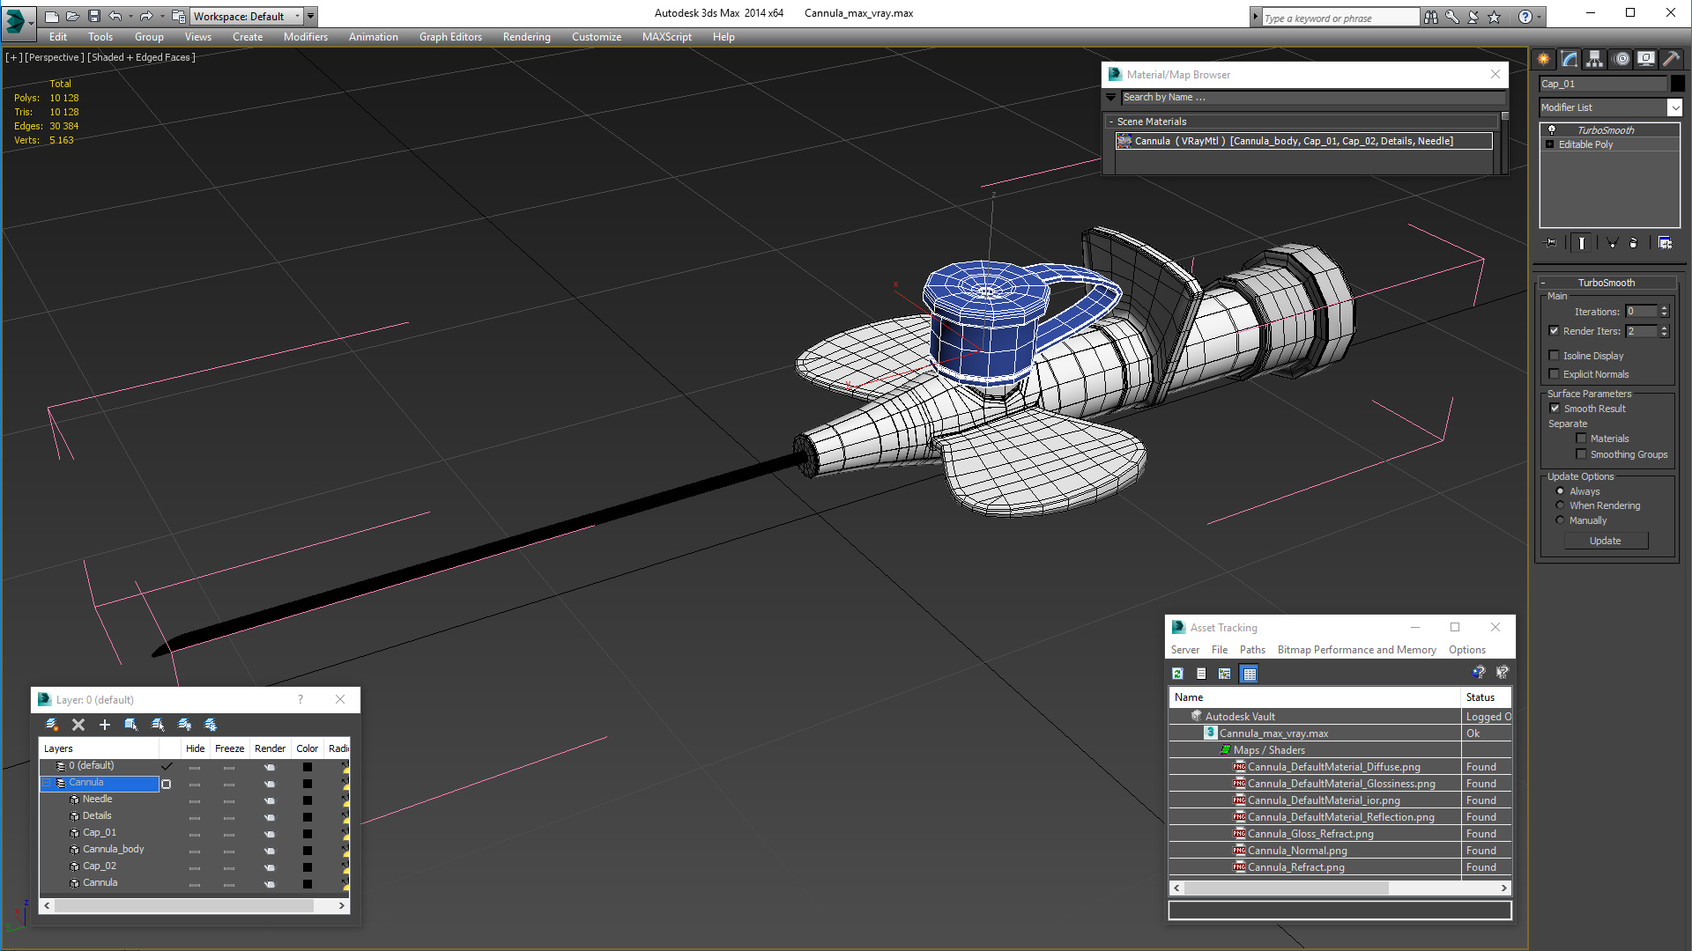Click Refresh icon in Asset Tracking

pos(1177,674)
